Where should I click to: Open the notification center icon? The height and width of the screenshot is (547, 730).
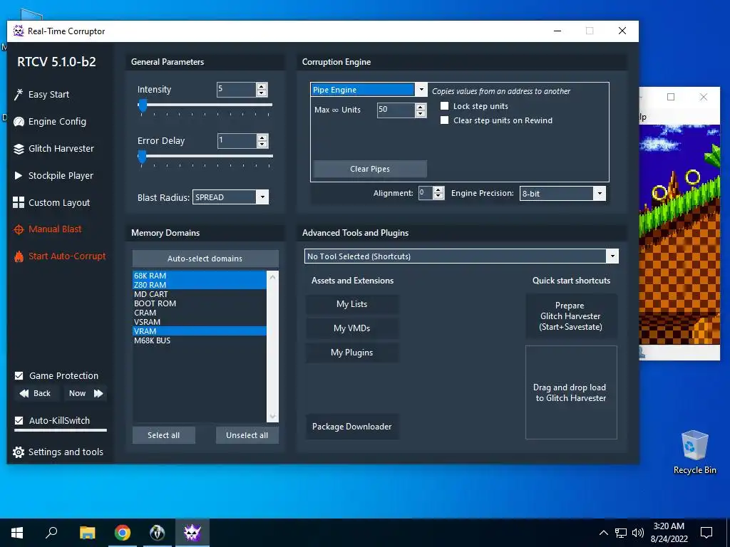tap(706, 533)
